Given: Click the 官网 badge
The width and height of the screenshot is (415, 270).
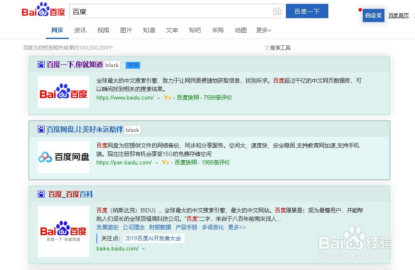Looking at the screenshot, I should 133,65.
